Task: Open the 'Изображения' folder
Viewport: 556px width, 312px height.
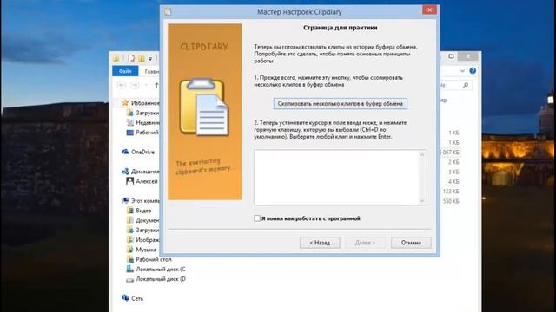Action: pyautogui.click(x=148, y=240)
